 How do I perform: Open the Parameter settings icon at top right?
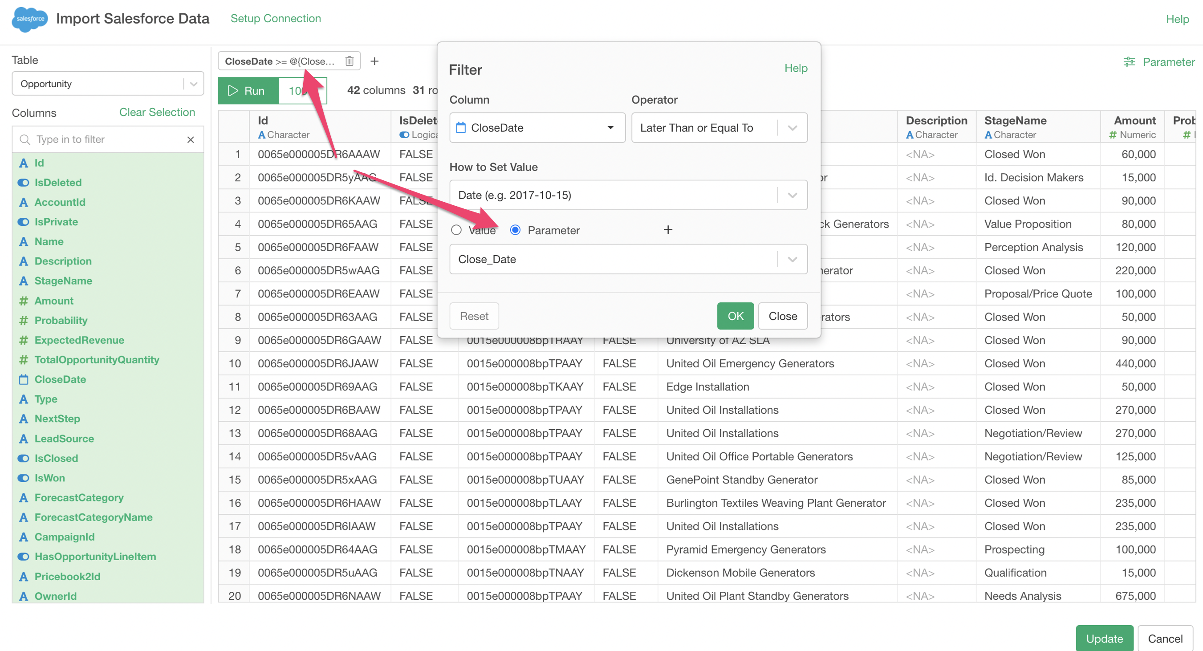1129,62
